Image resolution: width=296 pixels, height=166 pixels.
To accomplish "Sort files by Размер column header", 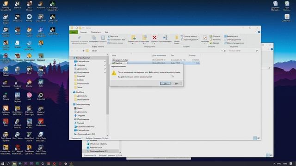I will pyautogui.click(x=192, y=55).
